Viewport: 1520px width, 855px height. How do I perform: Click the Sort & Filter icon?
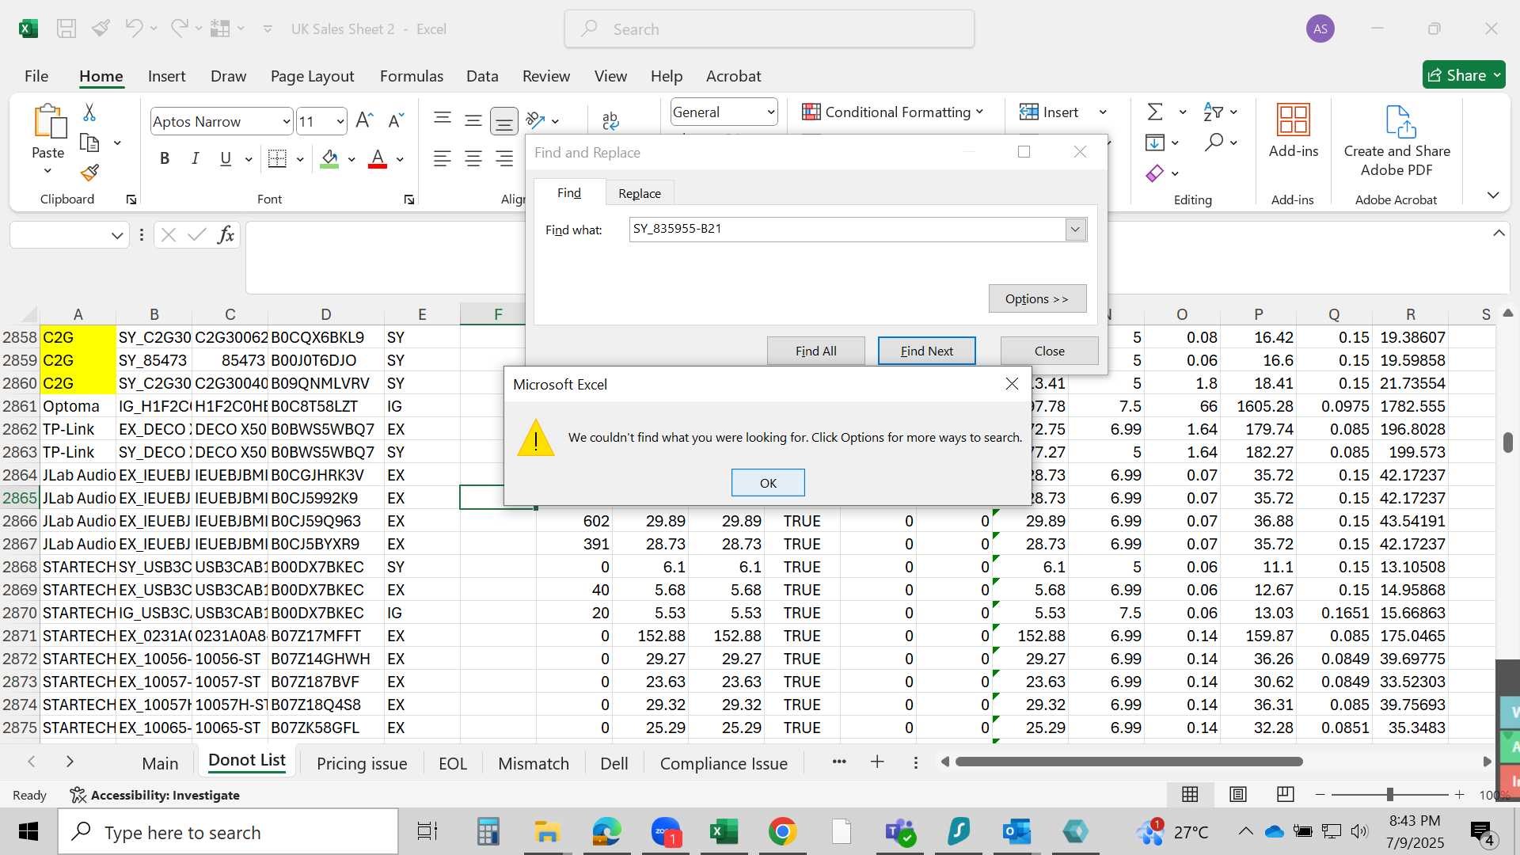coord(1213,112)
